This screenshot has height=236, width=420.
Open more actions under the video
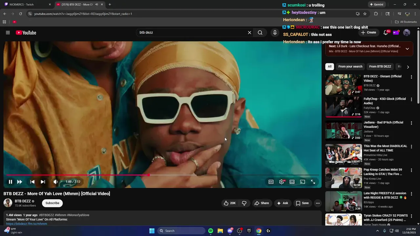(x=318, y=203)
